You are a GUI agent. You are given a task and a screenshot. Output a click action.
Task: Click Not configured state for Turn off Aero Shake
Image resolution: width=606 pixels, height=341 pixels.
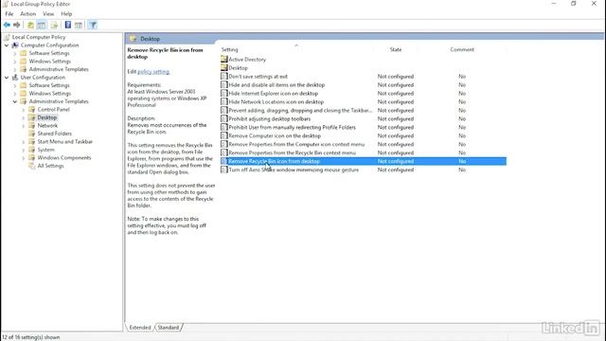pos(396,170)
